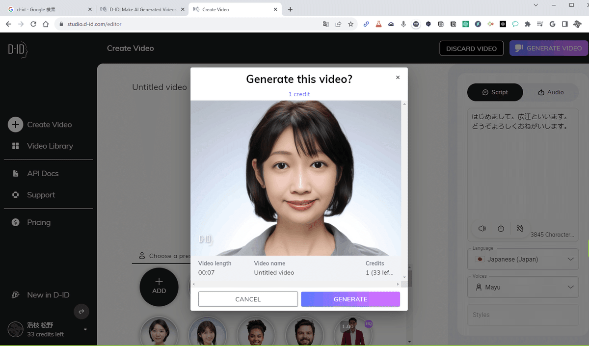Click the browser back arrow
Image resolution: width=589 pixels, height=346 pixels.
8,24
